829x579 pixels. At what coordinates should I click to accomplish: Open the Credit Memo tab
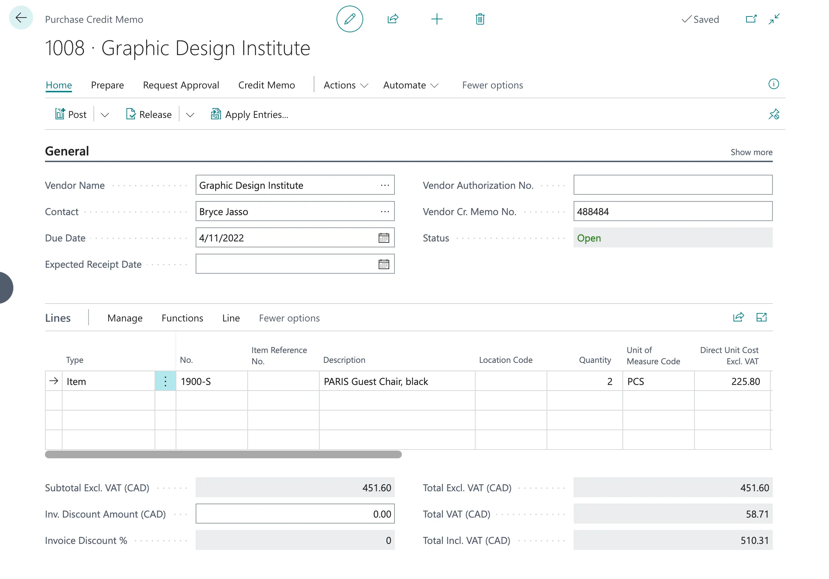[x=267, y=85]
